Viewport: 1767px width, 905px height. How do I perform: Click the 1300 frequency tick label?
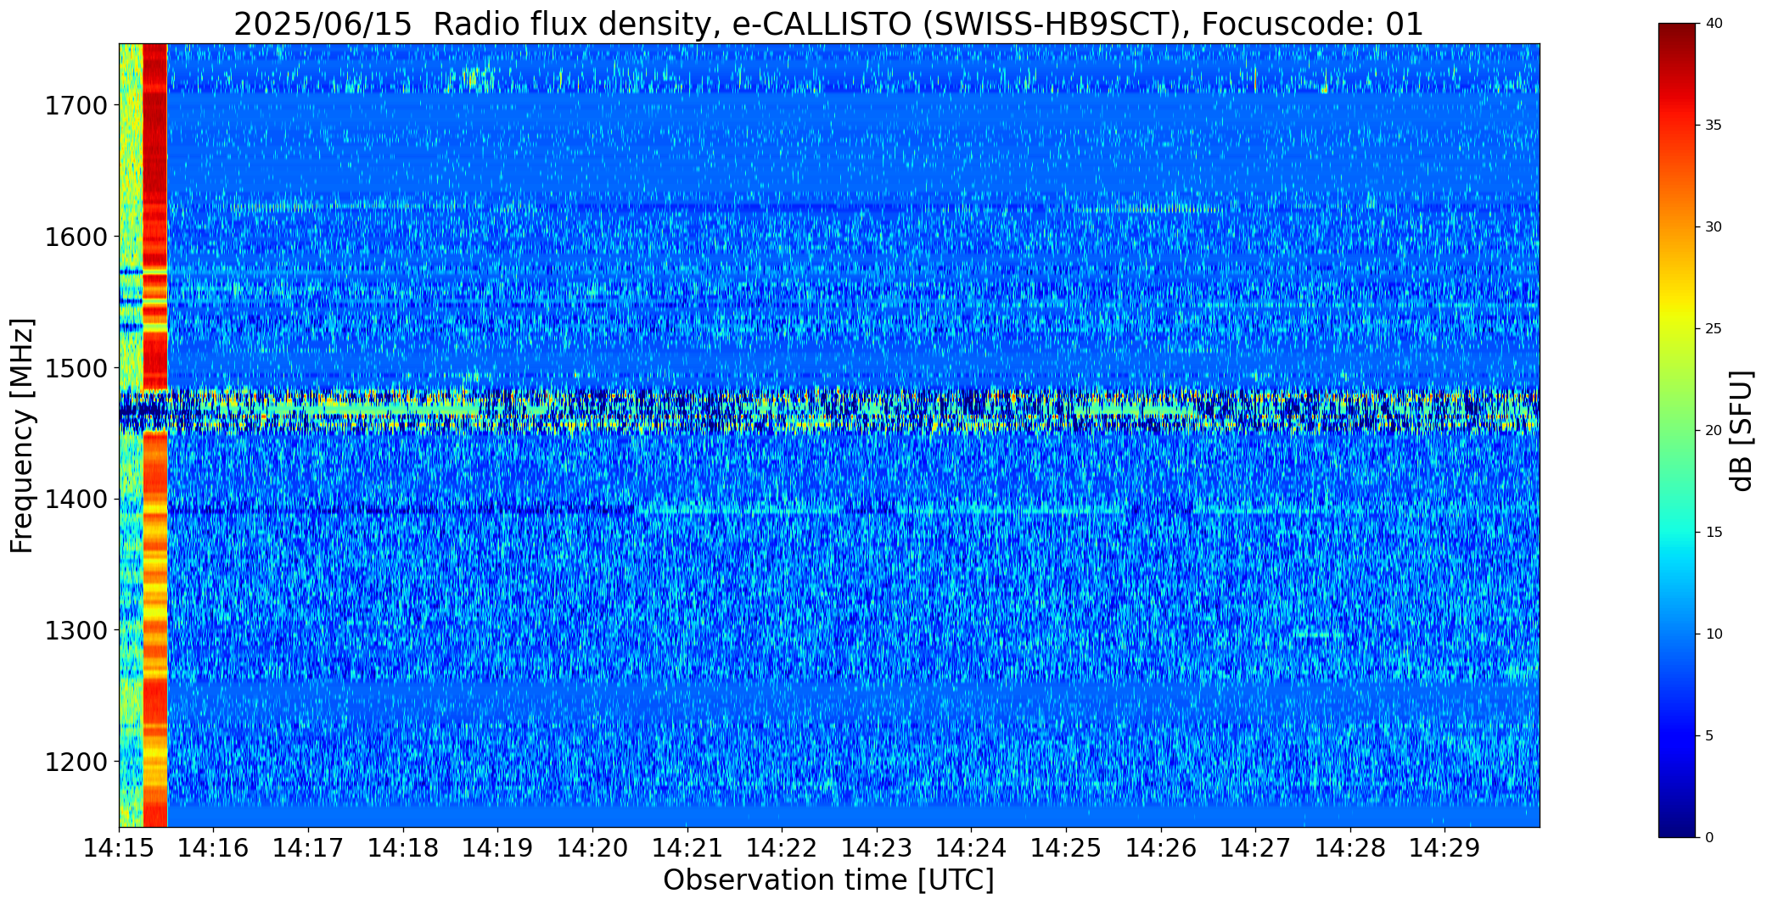pyautogui.click(x=76, y=630)
